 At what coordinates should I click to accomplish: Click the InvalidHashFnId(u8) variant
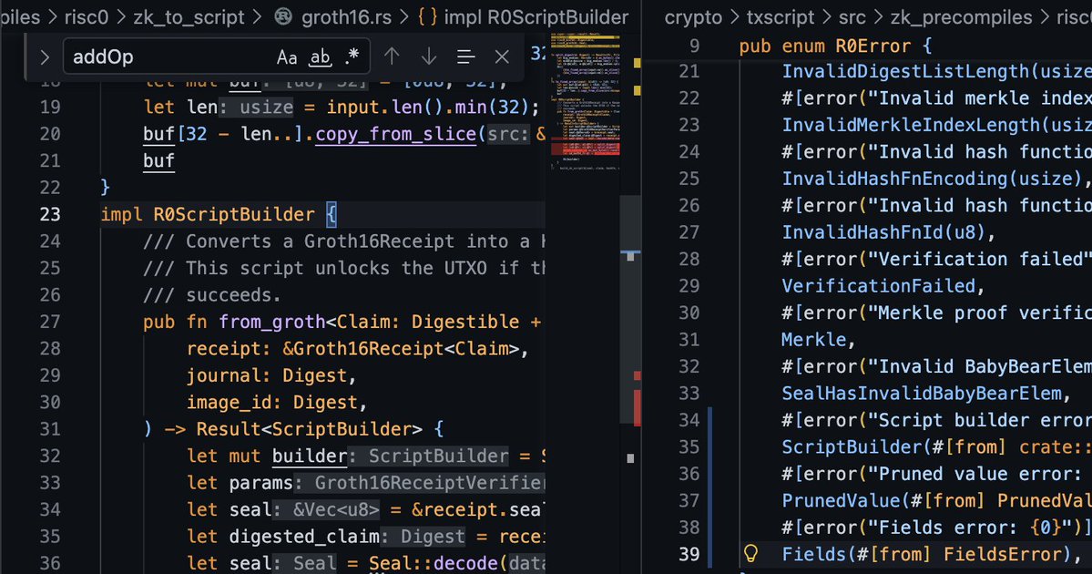coord(883,232)
